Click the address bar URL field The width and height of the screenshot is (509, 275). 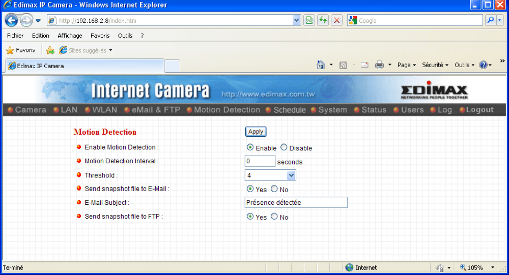(170, 20)
